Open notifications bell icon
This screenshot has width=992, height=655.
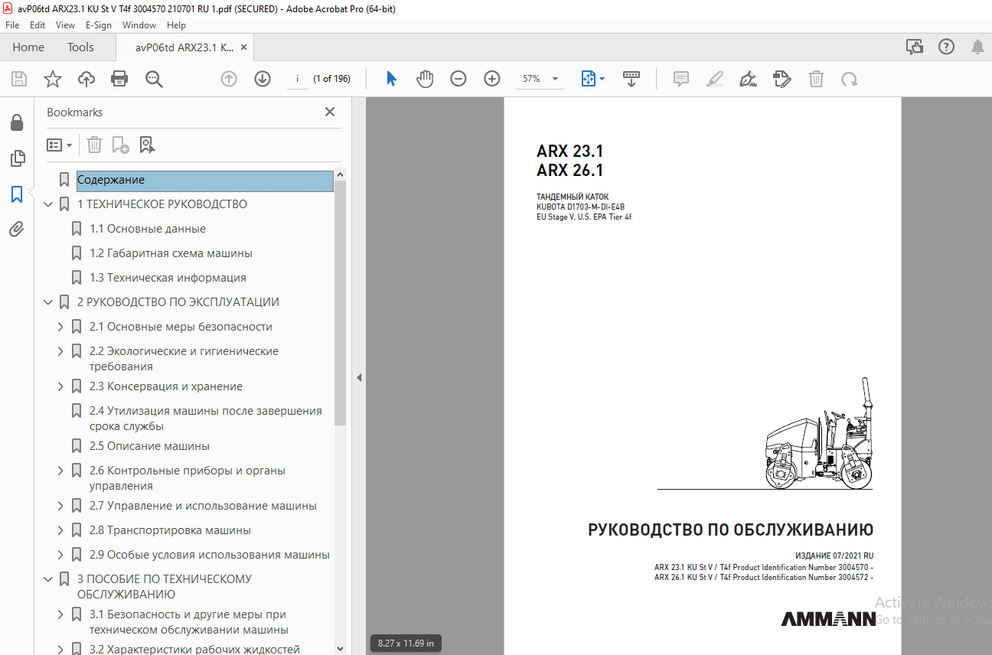(977, 47)
